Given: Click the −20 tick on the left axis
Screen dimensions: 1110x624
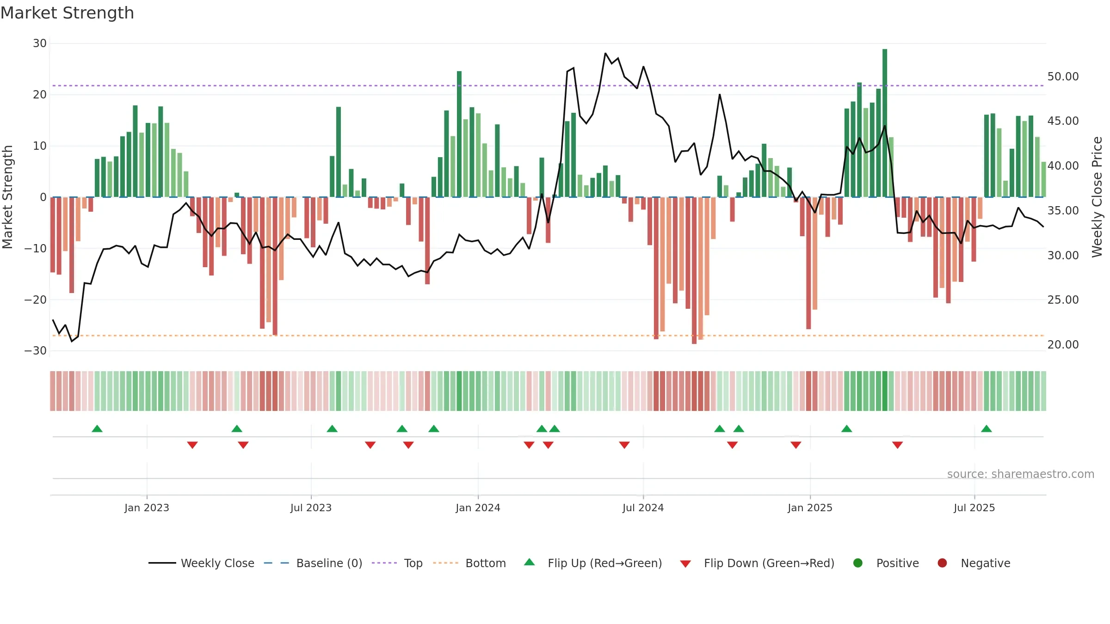Looking at the screenshot, I should [36, 300].
